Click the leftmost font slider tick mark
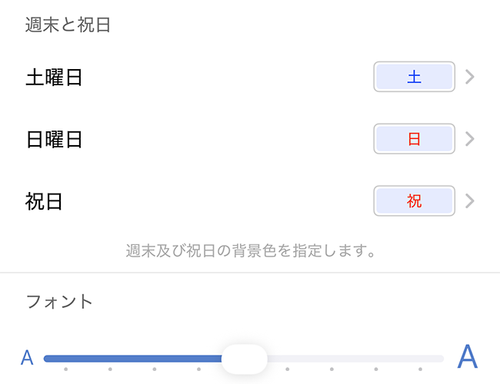Viewport: 500px width, 384px height. pyautogui.click(x=66, y=369)
